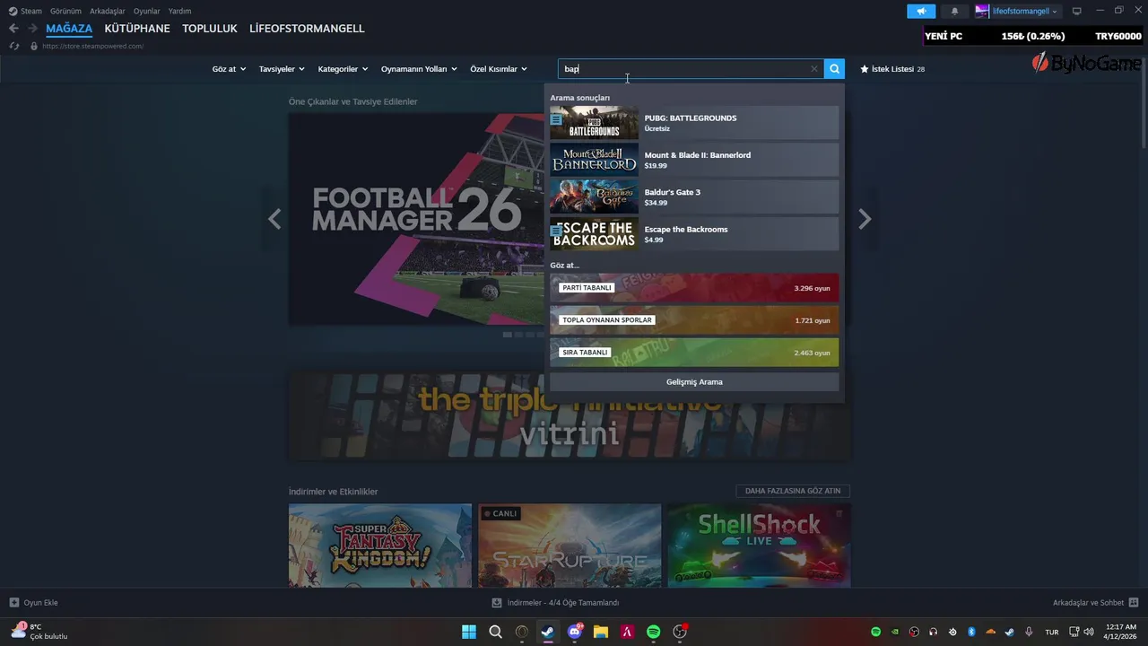Open the LİFEOFSTORMANGELL profile tab
Screen dimensions: 1148x646
coord(307,29)
